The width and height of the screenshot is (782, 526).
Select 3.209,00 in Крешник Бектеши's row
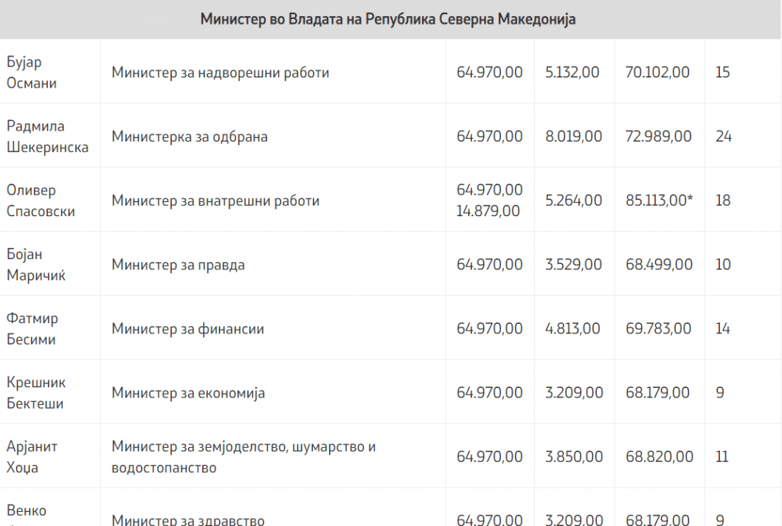pos(574,392)
